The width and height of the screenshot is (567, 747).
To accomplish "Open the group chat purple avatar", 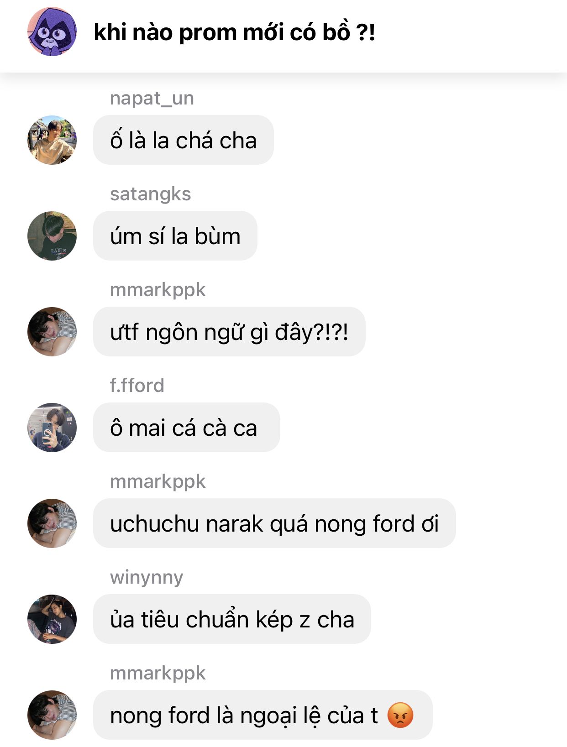I will (x=52, y=31).
